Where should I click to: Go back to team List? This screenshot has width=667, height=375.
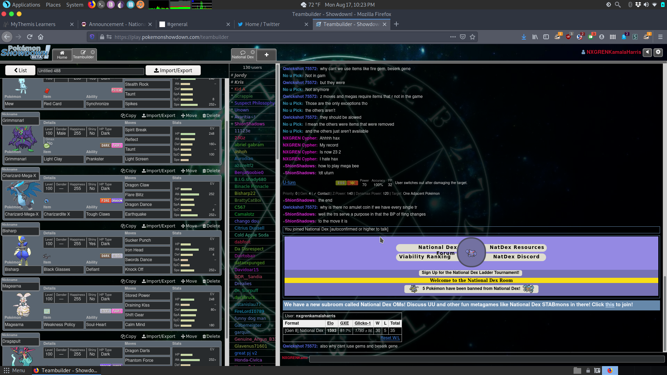[x=20, y=70]
